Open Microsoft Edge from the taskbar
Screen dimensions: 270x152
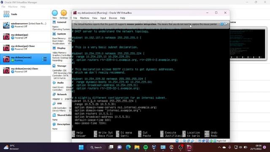click(128, 147)
